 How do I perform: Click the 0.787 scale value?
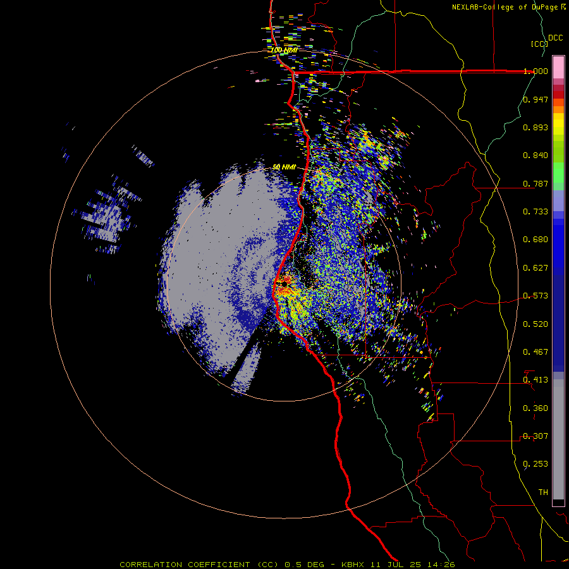535,183
